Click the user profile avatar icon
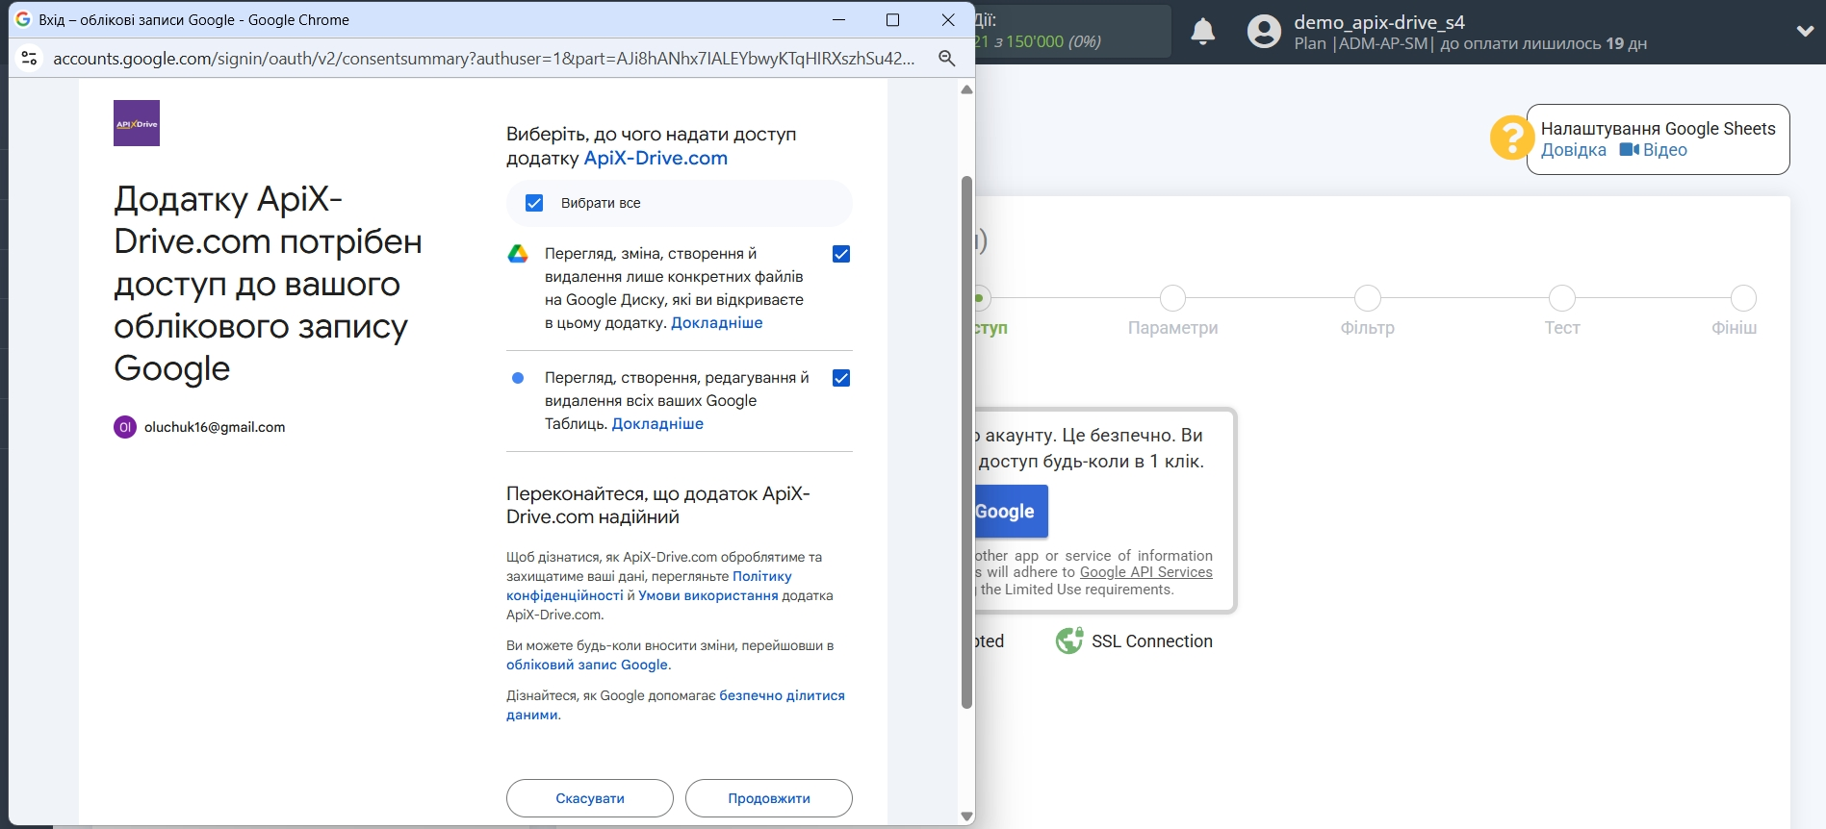Viewport: 1826px width, 829px height. (1265, 32)
